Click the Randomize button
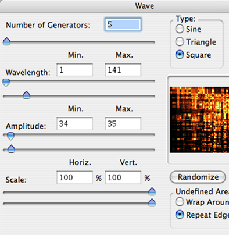The width and height of the screenshot is (229, 235). (x=198, y=177)
